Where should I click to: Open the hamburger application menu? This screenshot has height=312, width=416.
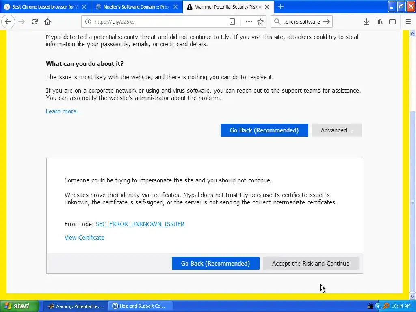[x=408, y=22]
